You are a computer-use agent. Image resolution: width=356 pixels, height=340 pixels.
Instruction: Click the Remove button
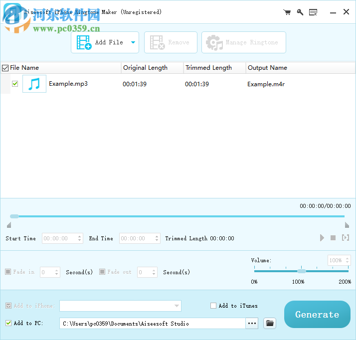171,42
